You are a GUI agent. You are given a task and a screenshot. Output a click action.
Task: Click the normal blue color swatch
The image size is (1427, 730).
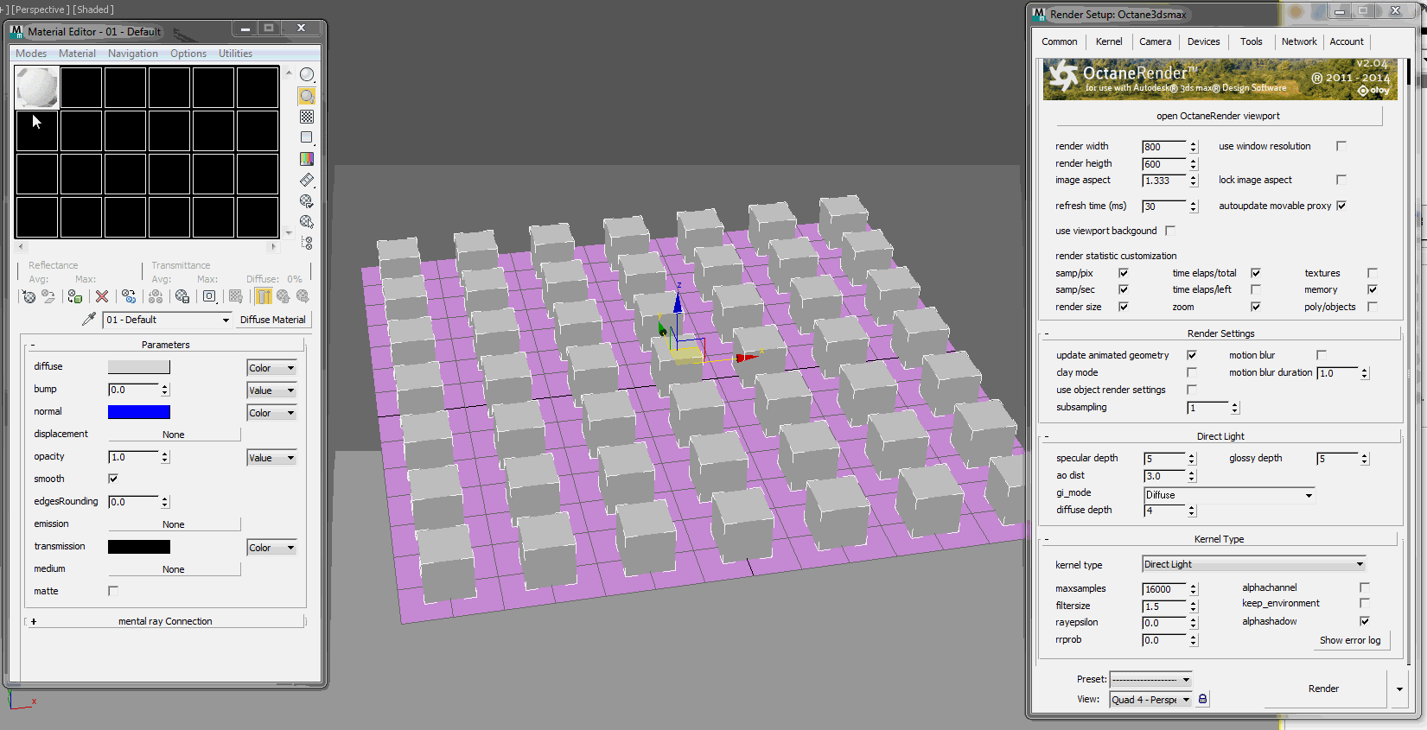(x=139, y=412)
